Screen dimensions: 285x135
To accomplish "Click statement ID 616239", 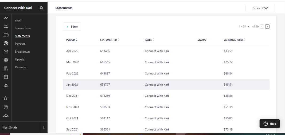I will [105, 96].
